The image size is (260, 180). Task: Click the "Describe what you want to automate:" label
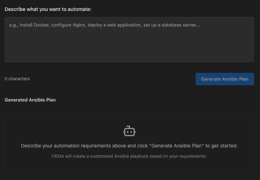(48, 9)
